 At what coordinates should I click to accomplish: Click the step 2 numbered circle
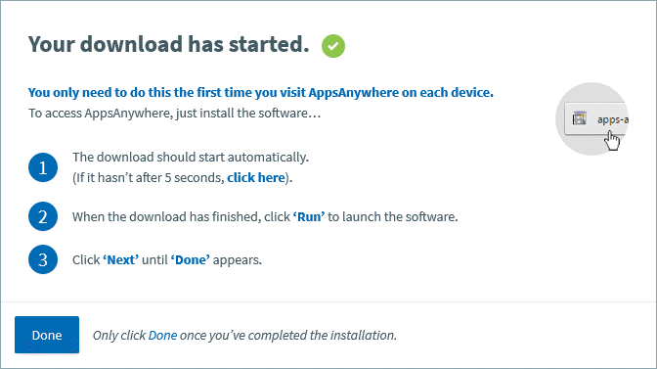coord(43,216)
